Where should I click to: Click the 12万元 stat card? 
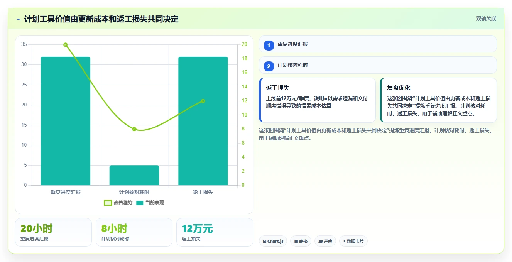[215, 232]
